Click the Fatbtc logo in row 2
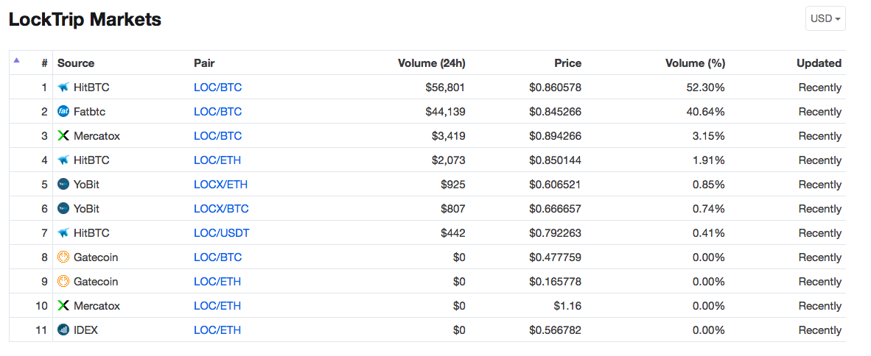 pos(63,112)
